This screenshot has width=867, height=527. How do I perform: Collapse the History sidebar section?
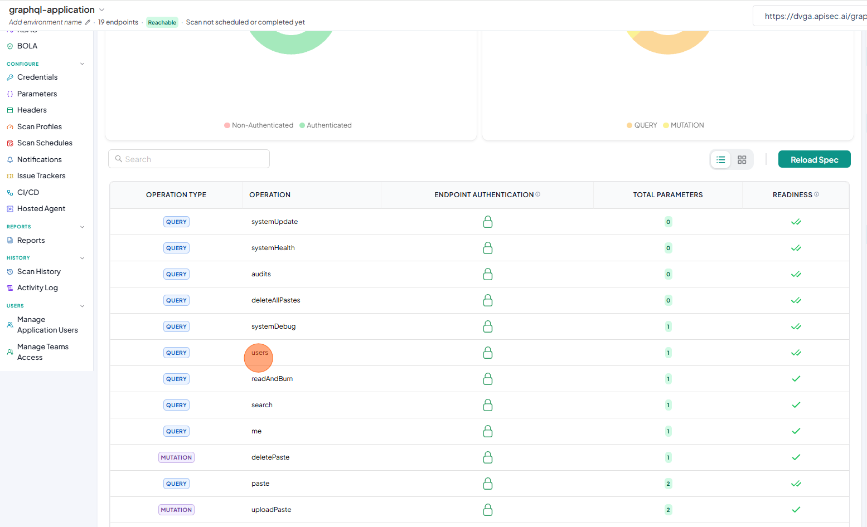pos(82,258)
